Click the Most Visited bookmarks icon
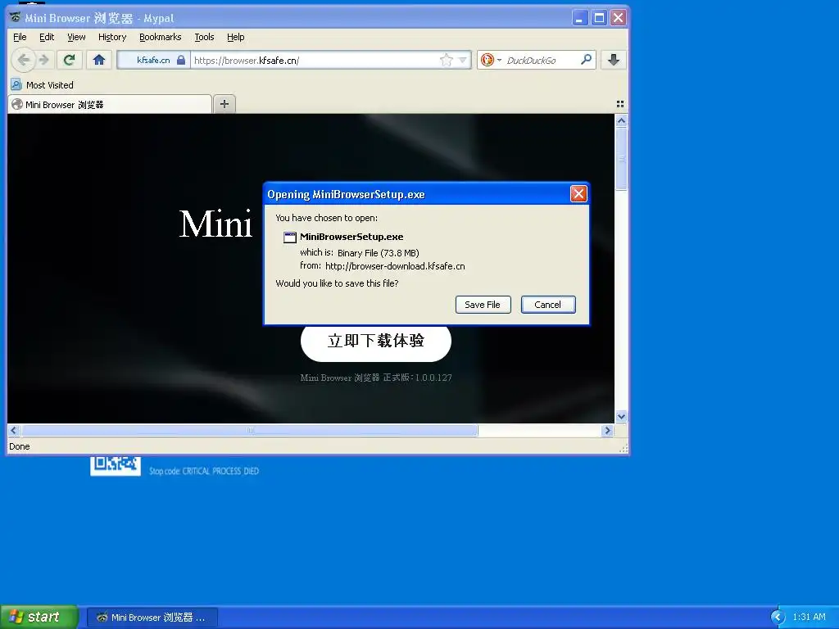The height and width of the screenshot is (629, 839). [16, 84]
